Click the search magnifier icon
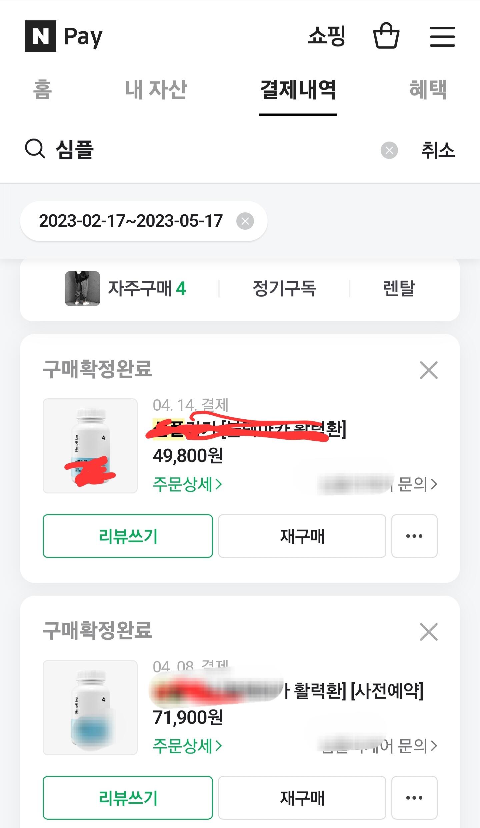This screenshot has width=480, height=828. tap(35, 149)
